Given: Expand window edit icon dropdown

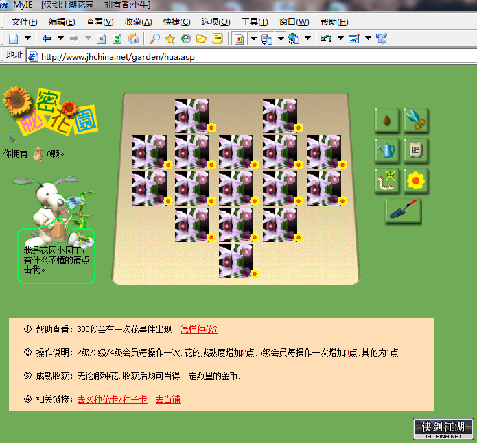Looking at the screenshot, I should (x=368, y=38).
